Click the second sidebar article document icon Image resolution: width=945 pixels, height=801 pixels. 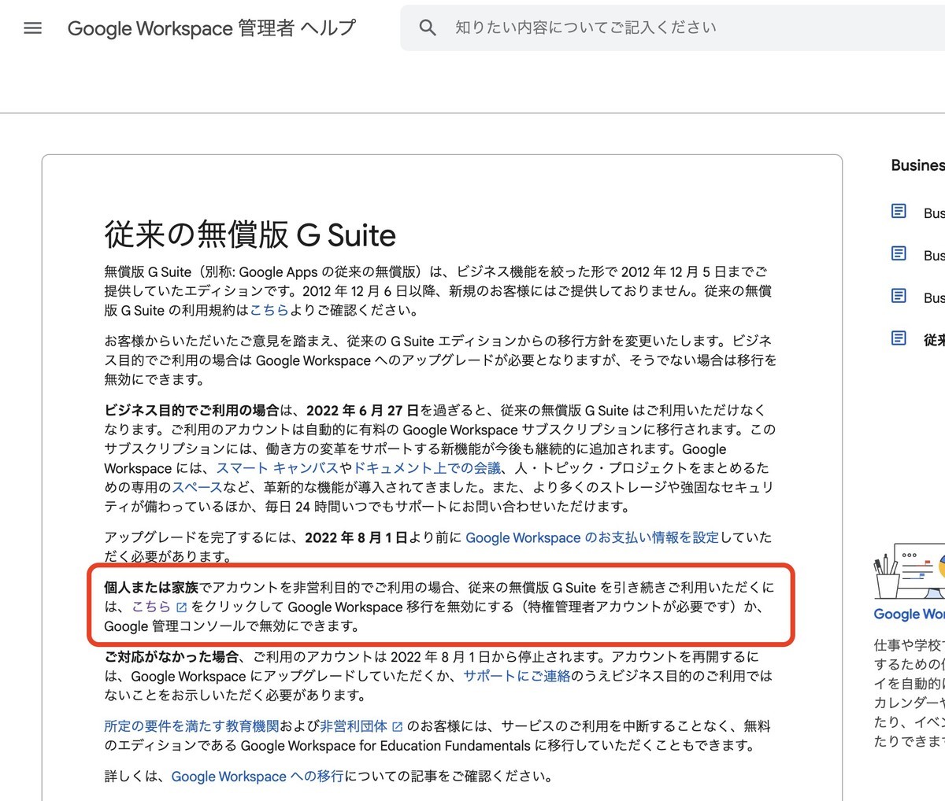click(x=899, y=253)
